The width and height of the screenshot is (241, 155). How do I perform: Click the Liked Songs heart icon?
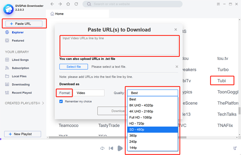pyautogui.click(x=7, y=60)
